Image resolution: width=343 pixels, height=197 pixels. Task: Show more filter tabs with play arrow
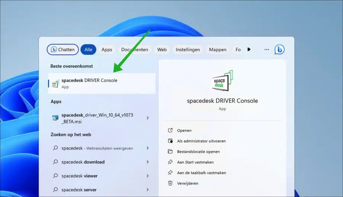coord(249,50)
